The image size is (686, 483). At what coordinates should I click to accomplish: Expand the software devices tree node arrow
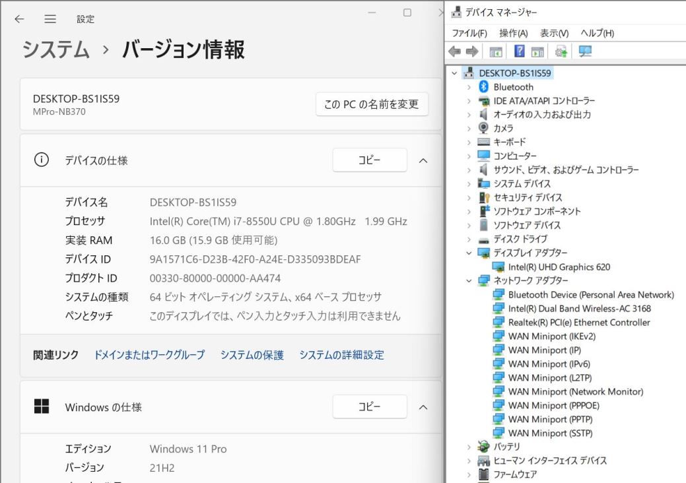pyautogui.click(x=469, y=225)
